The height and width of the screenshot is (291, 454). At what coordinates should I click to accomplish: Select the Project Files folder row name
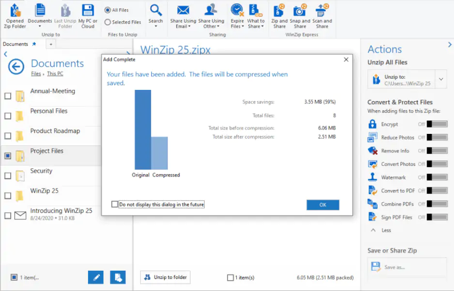click(x=46, y=151)
